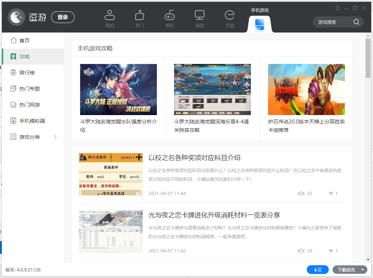Open the 深海乐章4-4 lineup screenshot thumbnail

pos(212,90)
